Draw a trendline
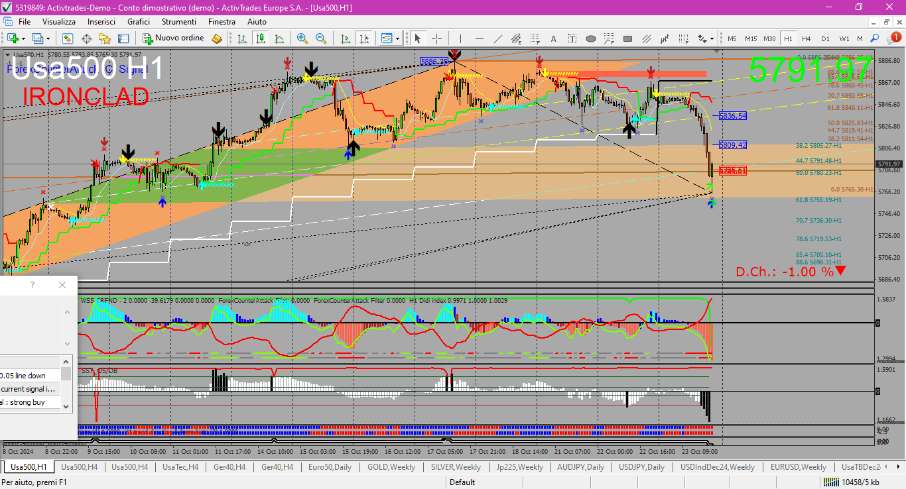 click(x=498, y=38)
